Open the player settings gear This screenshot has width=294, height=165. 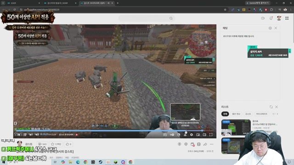point(192,135)
